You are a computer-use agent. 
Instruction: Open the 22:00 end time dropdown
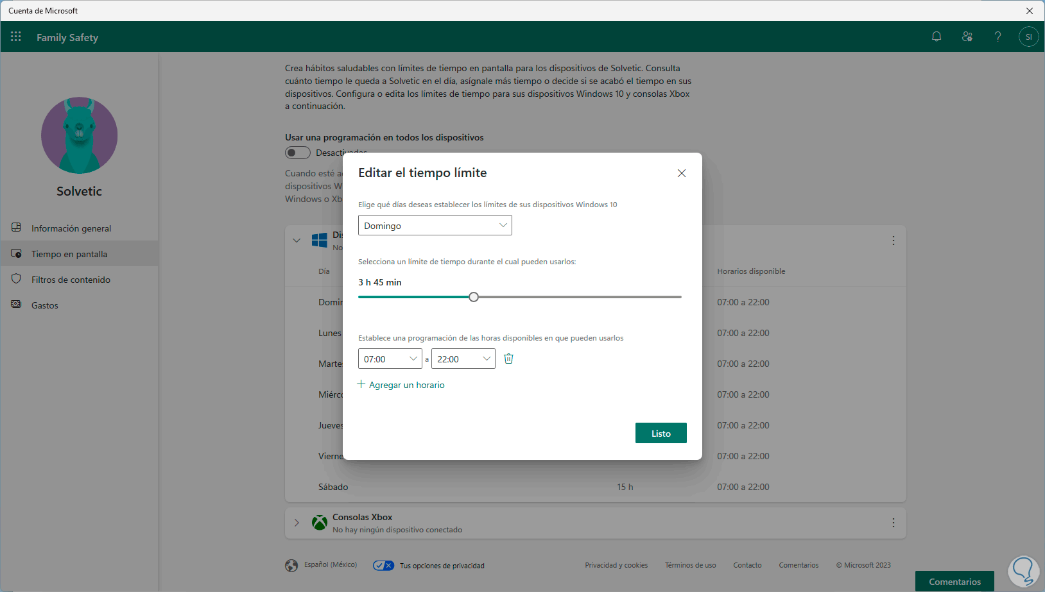(x=463, y=359)
